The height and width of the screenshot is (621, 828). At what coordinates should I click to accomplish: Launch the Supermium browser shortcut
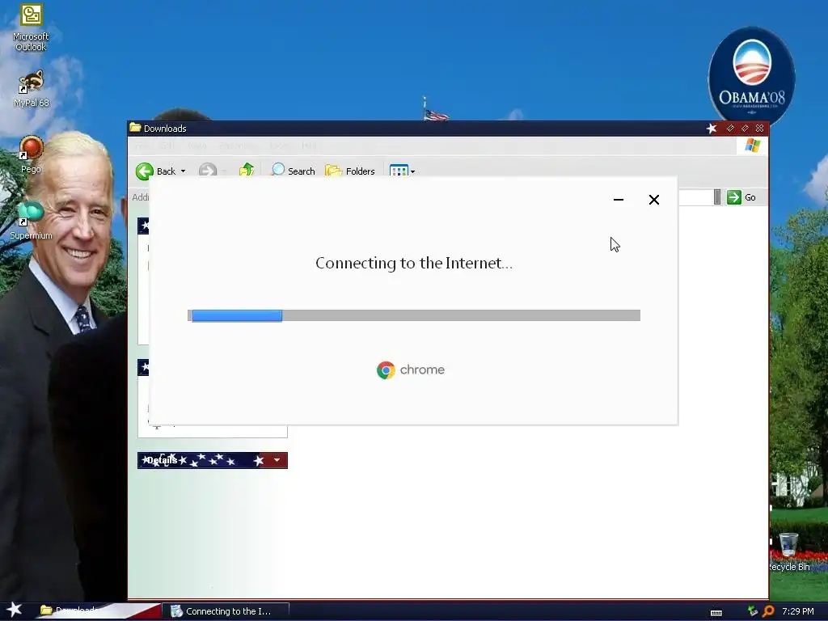click(x=32, y=220)
